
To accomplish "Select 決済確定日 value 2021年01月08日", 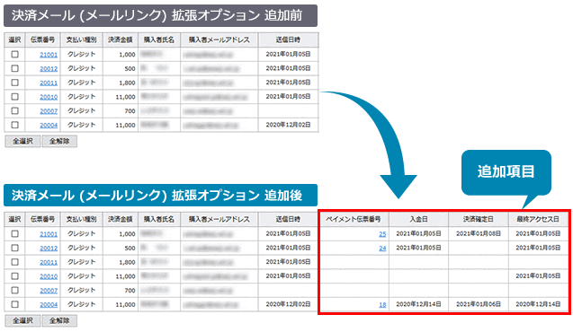I will tap(479, 233).
